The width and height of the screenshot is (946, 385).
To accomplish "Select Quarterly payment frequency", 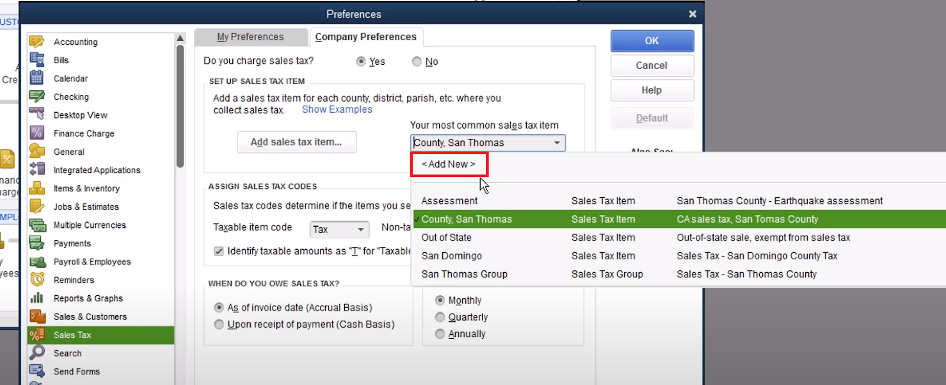I will (x=440, y=317).
